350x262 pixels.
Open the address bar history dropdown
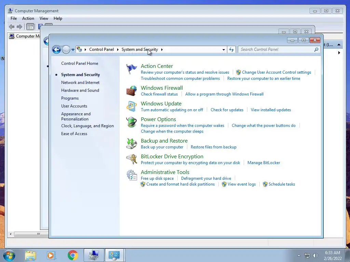pyautogui.click(x=224, y=49)
